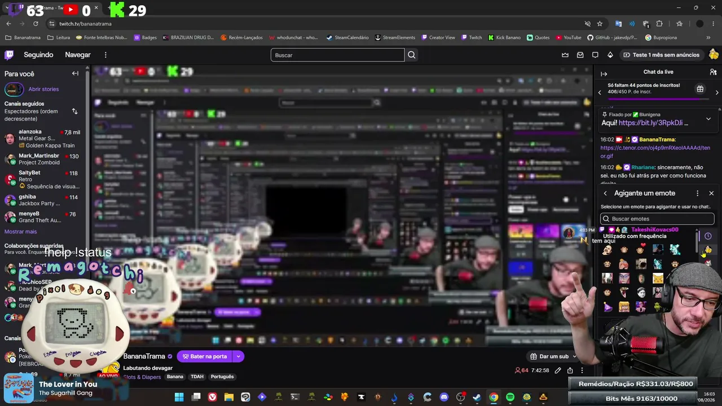Sort followed channels by viewers
Screen dimensions: 722x406
coord(74,111)
